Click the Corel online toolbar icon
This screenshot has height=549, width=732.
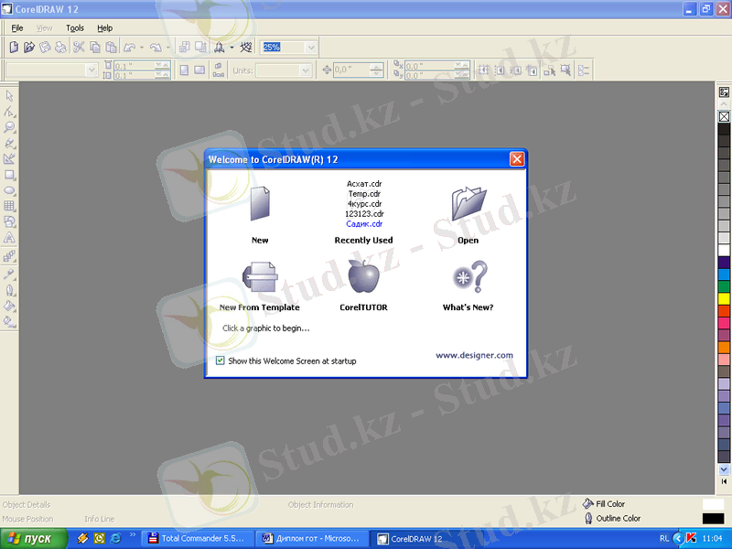click(246, 47)
